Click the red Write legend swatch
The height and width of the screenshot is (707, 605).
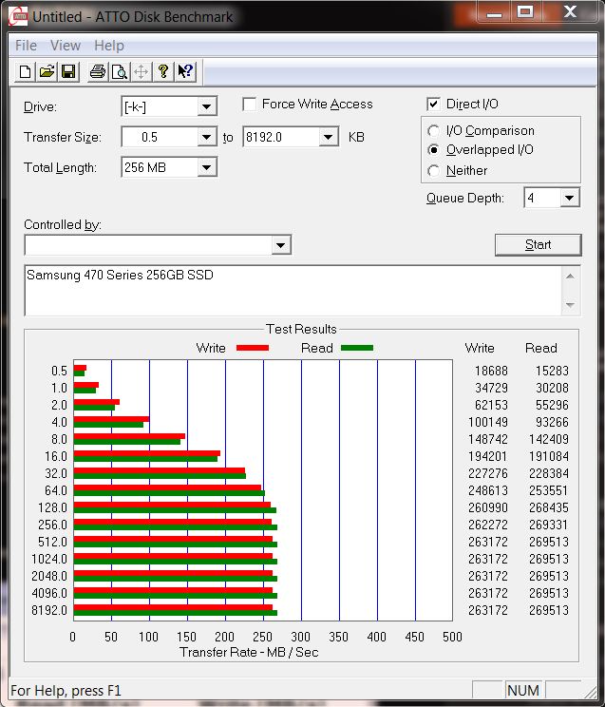tap(252, 348)
